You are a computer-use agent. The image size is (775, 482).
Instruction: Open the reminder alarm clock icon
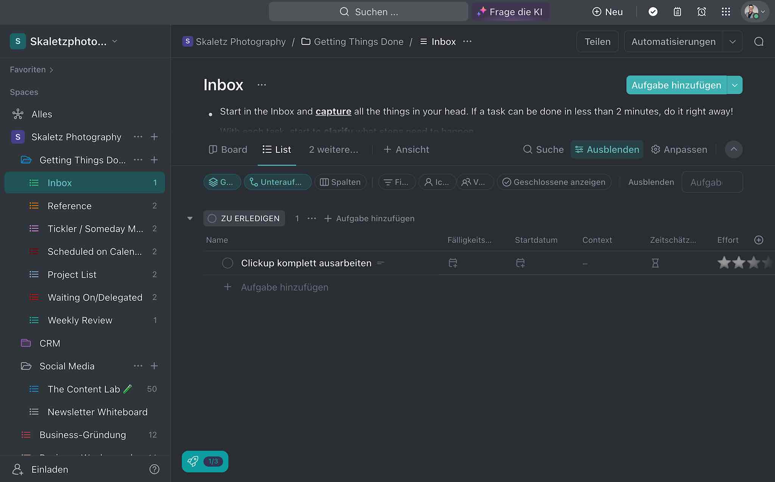701,12
